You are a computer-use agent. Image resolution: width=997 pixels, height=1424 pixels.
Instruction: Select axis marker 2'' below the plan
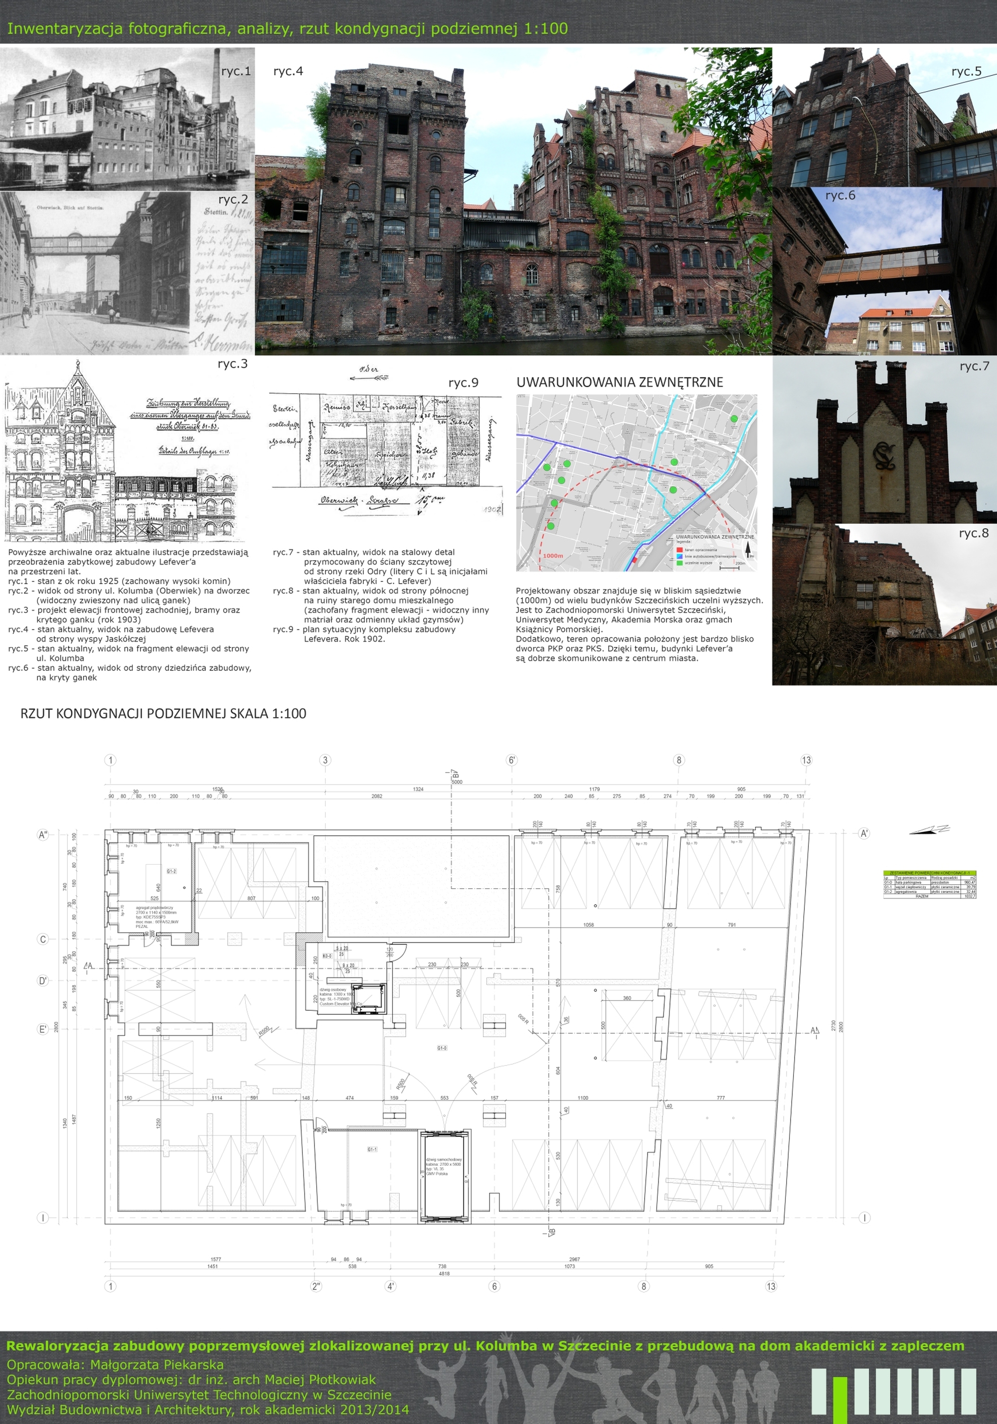tap(317, 1286)
